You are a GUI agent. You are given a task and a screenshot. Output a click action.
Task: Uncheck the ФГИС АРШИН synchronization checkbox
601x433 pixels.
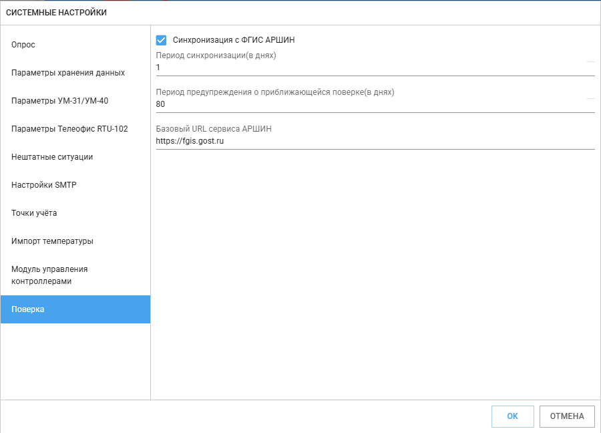coord(161,40)
